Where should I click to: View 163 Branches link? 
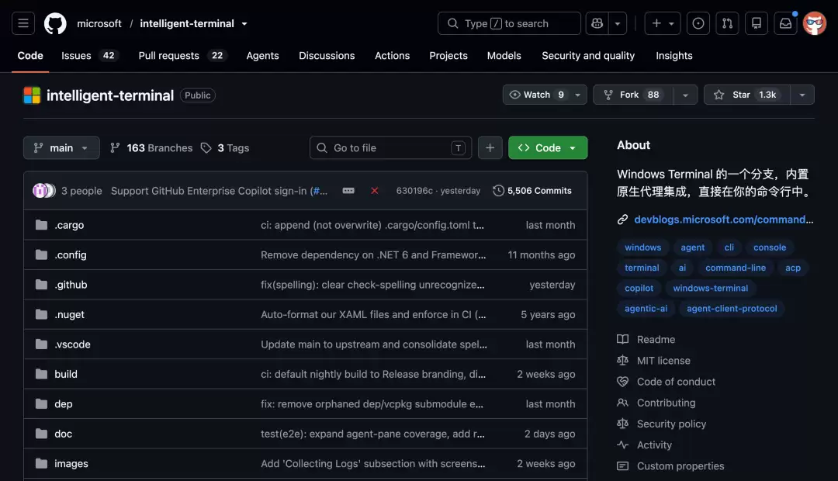[x=151, y=148]
